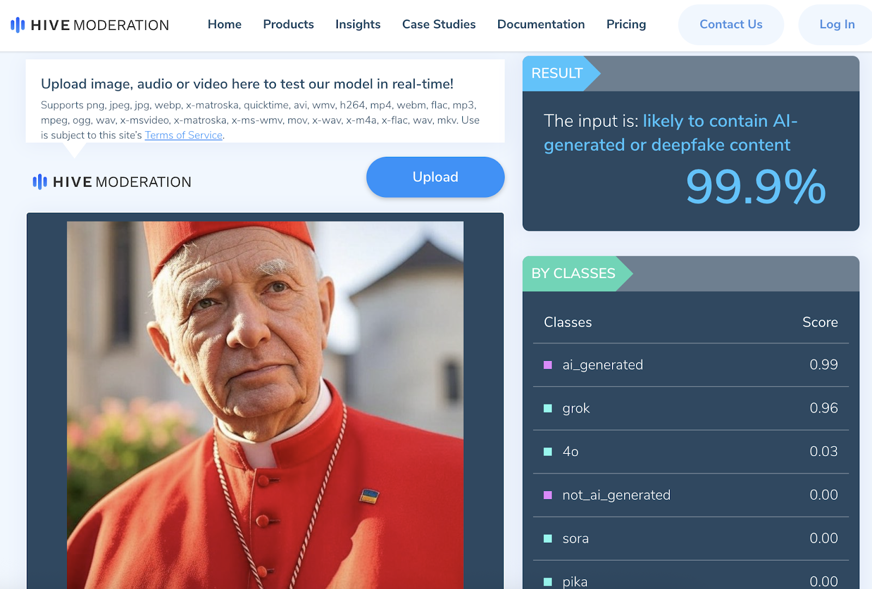Screen dimensions: 872x589
Task: Click the purple swatch next to not_ai_generated
Action: 548,495
